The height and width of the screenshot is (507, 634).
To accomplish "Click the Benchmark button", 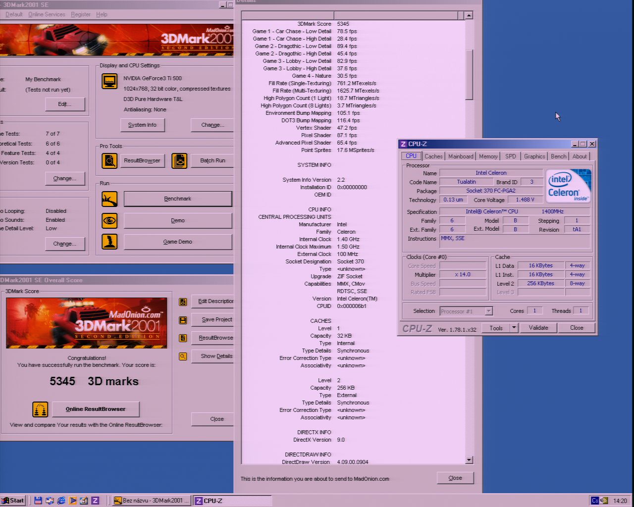I will 178,199.
